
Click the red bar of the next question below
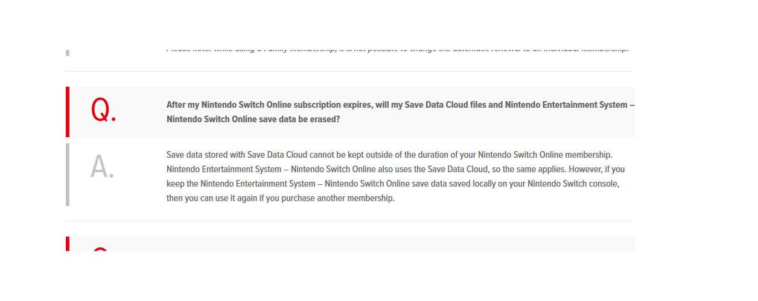[67, 244]
